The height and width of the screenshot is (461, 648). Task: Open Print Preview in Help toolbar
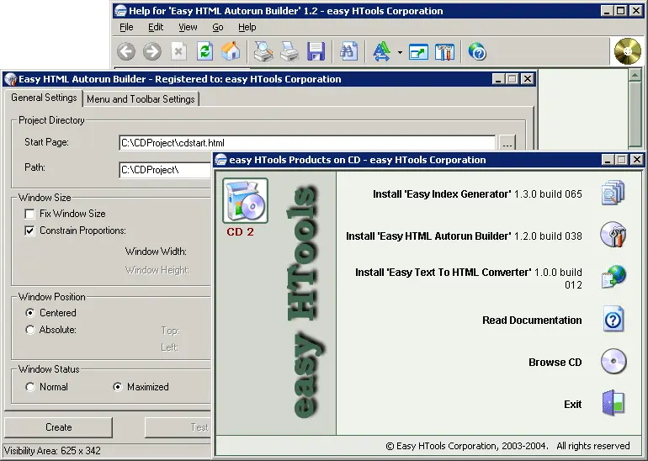(263, 51)
